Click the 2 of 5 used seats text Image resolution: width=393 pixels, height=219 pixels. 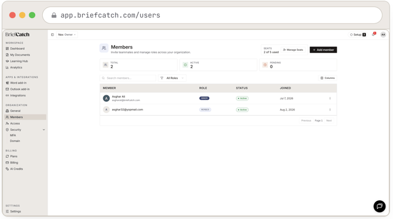coord(271,52)
